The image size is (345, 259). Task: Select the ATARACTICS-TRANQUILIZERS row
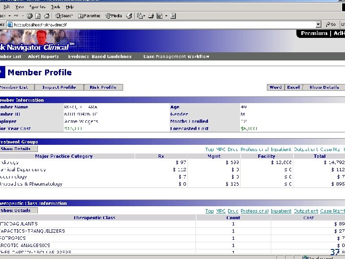(172, 231)
